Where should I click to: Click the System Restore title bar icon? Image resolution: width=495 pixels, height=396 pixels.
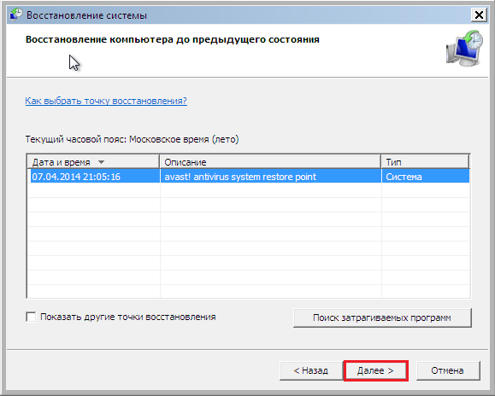[15, 15]
